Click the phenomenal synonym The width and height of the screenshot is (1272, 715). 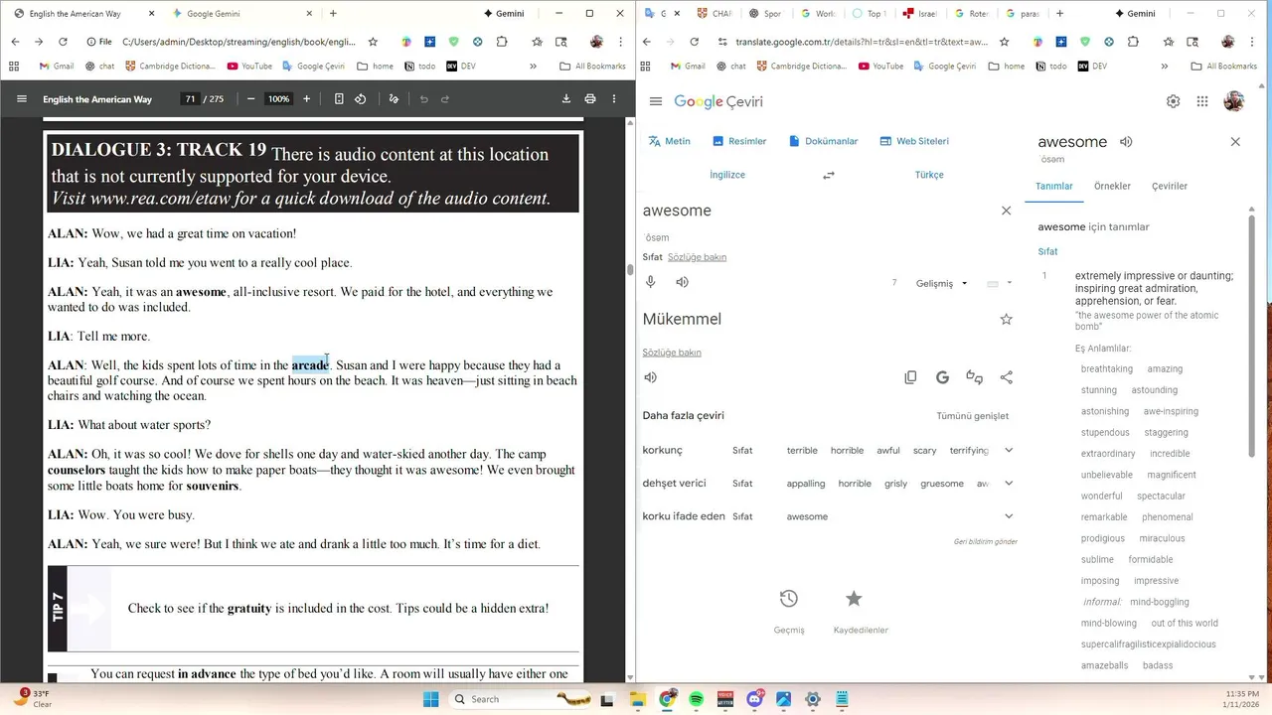(1167, 516)
